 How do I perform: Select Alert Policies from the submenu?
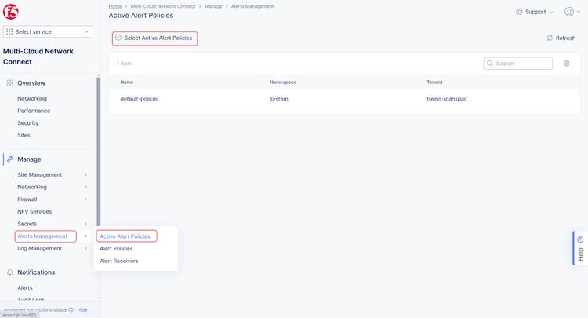tap(116, 249)
